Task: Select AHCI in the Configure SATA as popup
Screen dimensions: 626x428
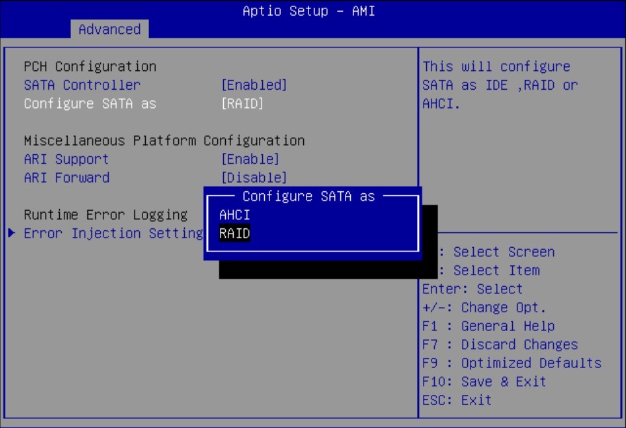Action: pos(234,214)
